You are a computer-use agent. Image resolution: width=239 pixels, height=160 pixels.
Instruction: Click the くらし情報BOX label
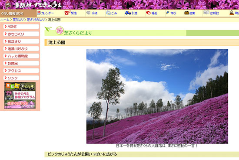click(12, 14)
